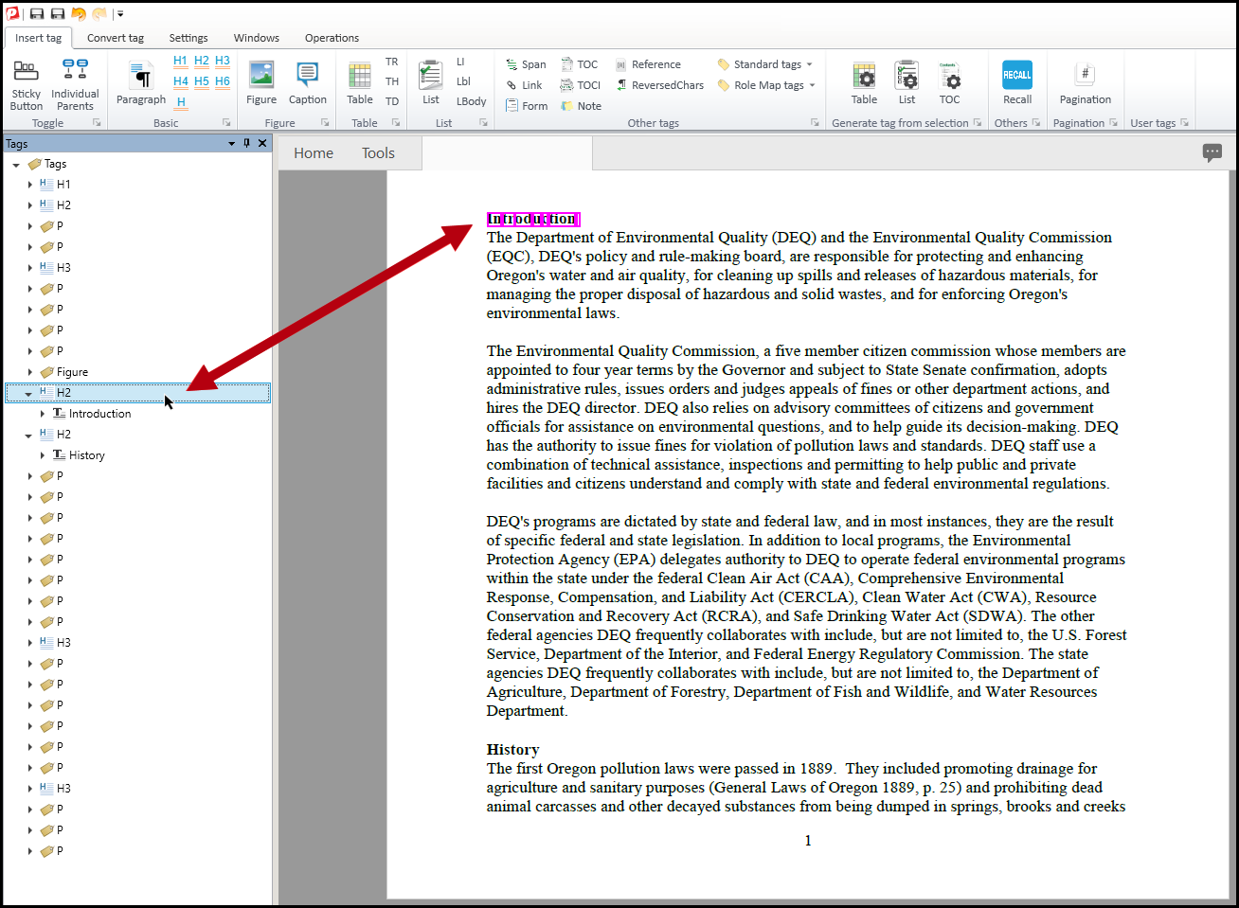Insert a TH table header tag

click(392, 81)
